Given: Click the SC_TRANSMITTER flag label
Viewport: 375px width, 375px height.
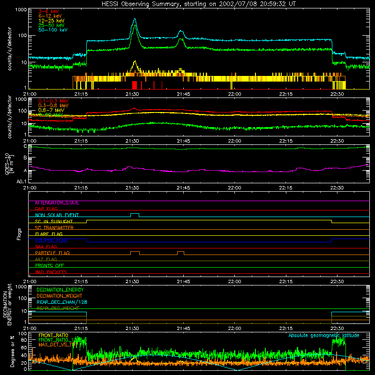Looking at the screenshot, I should pos(54,227).
